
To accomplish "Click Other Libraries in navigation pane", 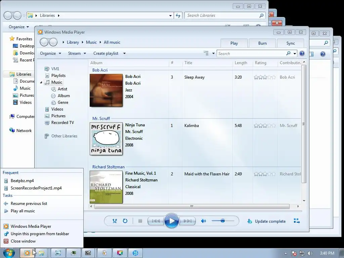I will pyautogui.click(x=64, y=136).
